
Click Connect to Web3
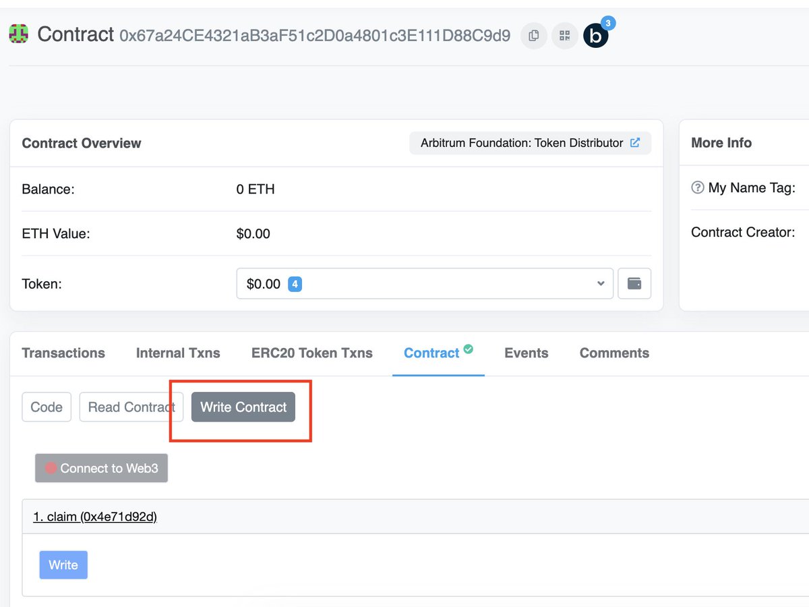pyautogui.click(x=101, y=468)
